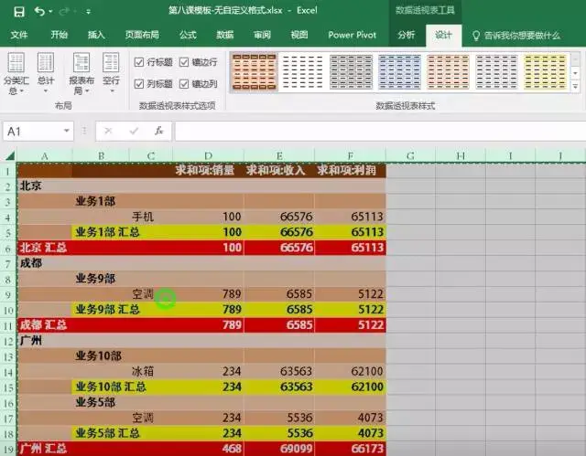Viewport: 586px width, 456px height.
Task: Click the 业务5部 汇总 cell
Action: 108,433
